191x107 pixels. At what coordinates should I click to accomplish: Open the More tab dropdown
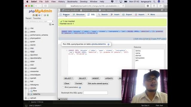coord(151,15)
